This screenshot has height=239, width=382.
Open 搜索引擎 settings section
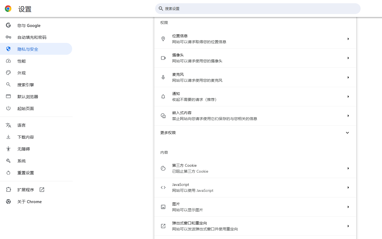tap(36, 85)
